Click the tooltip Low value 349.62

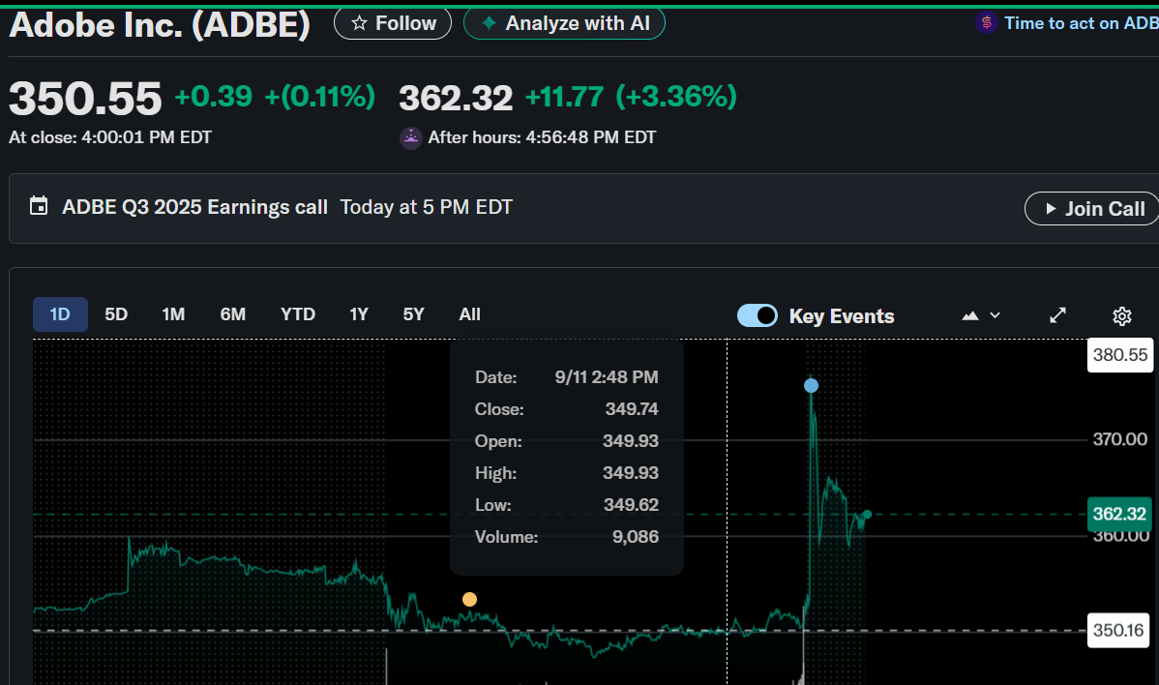tap(631, 505)
